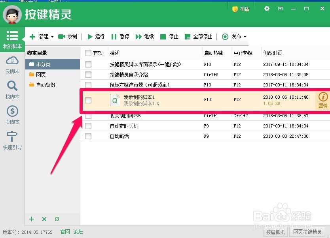This screenshot has height=238, width=330.
Task: Sort by 修改时间 column header
Action: (x=273, y=53)
